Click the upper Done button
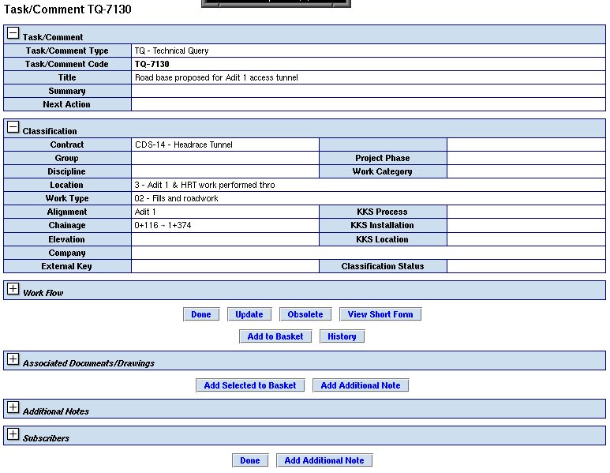The width and height of the screenshot is (610, 473). click(x=201, y=314)
